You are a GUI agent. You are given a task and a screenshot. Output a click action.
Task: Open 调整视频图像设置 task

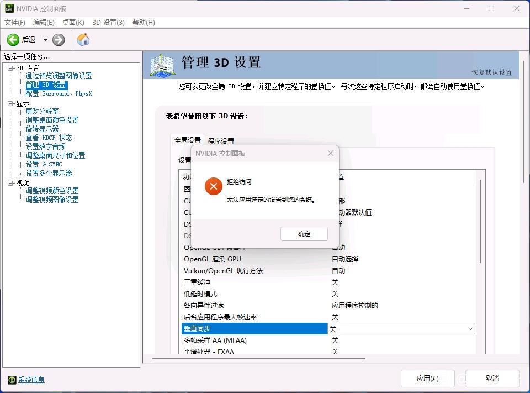point(52,200)
